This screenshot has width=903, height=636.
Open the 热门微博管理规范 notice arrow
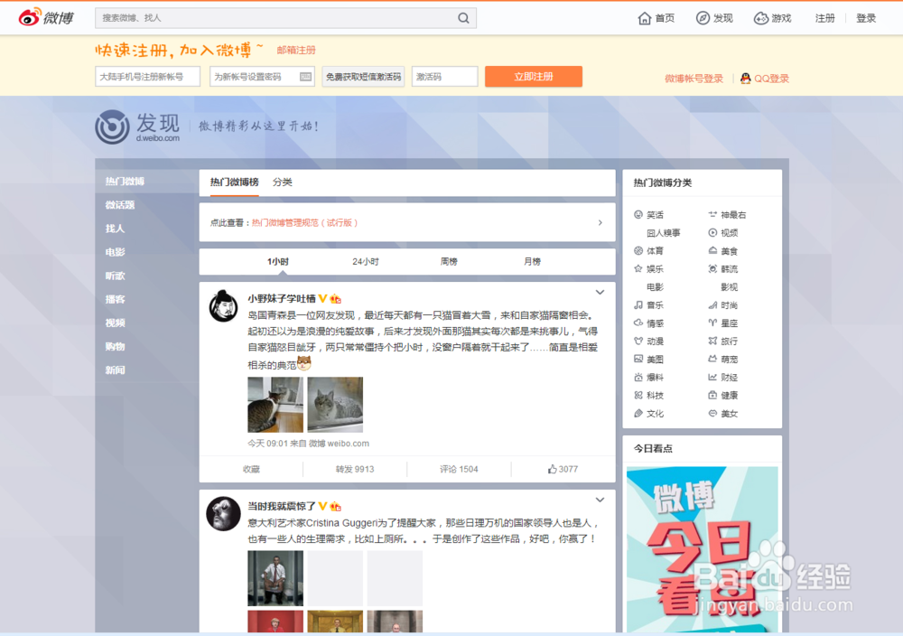pos(600,222)
